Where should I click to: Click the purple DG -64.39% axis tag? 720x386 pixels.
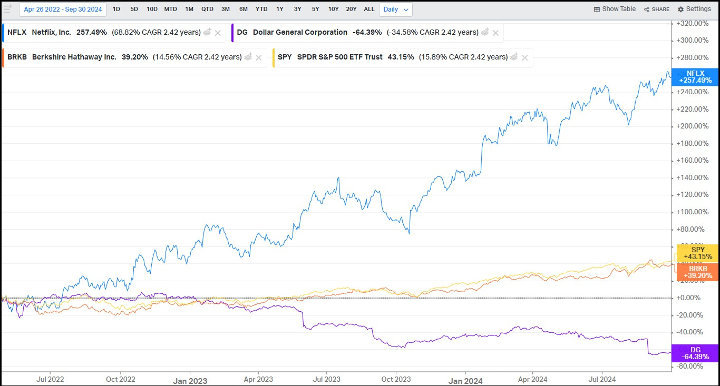(x=695, y=353)
